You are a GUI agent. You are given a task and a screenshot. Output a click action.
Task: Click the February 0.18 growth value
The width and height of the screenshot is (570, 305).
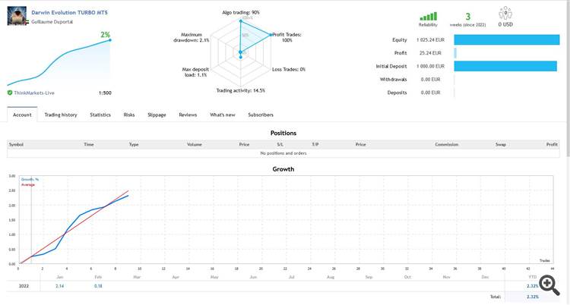click(98, 286)
